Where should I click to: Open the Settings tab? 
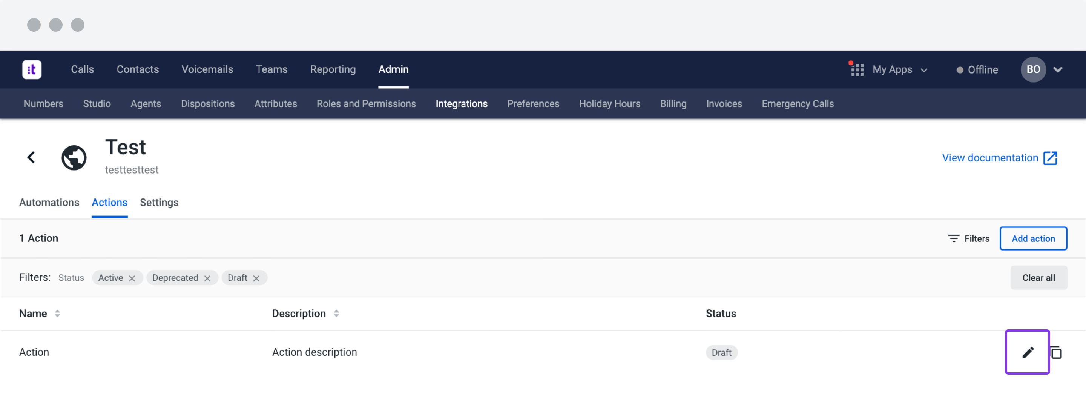coord(159,203)
